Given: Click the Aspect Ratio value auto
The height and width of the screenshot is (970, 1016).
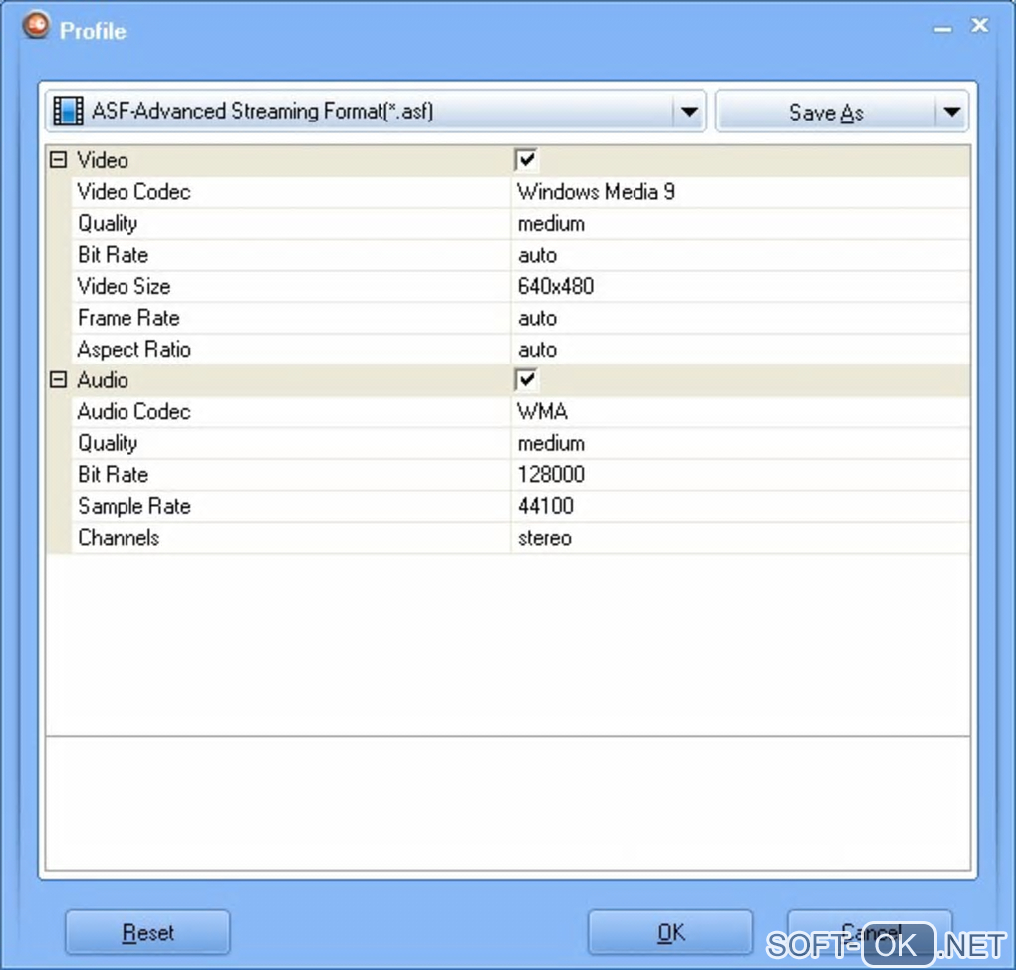Looking at the screenshot, I should click(537, 350).
